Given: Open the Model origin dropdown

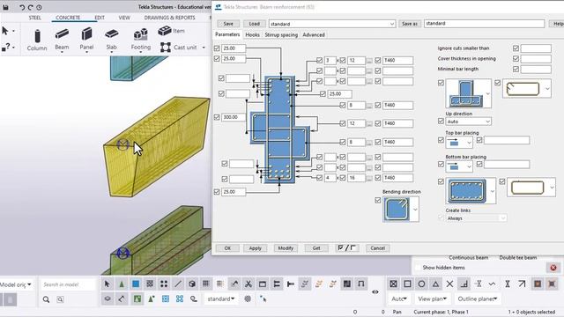Looking at the screenshot, I should pos(16,284).
